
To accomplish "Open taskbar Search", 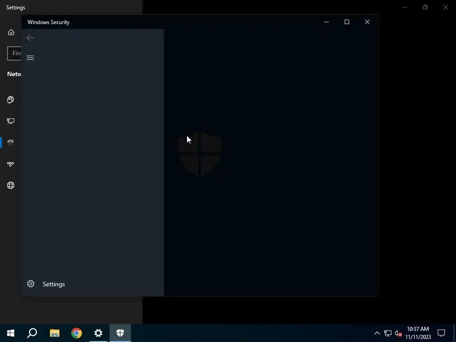I will [32, 333].
